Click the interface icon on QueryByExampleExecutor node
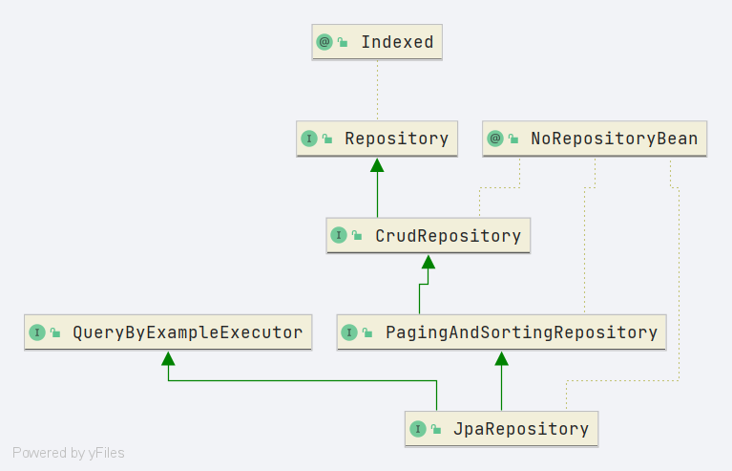 pyautogui.click(x=36, y=332)
